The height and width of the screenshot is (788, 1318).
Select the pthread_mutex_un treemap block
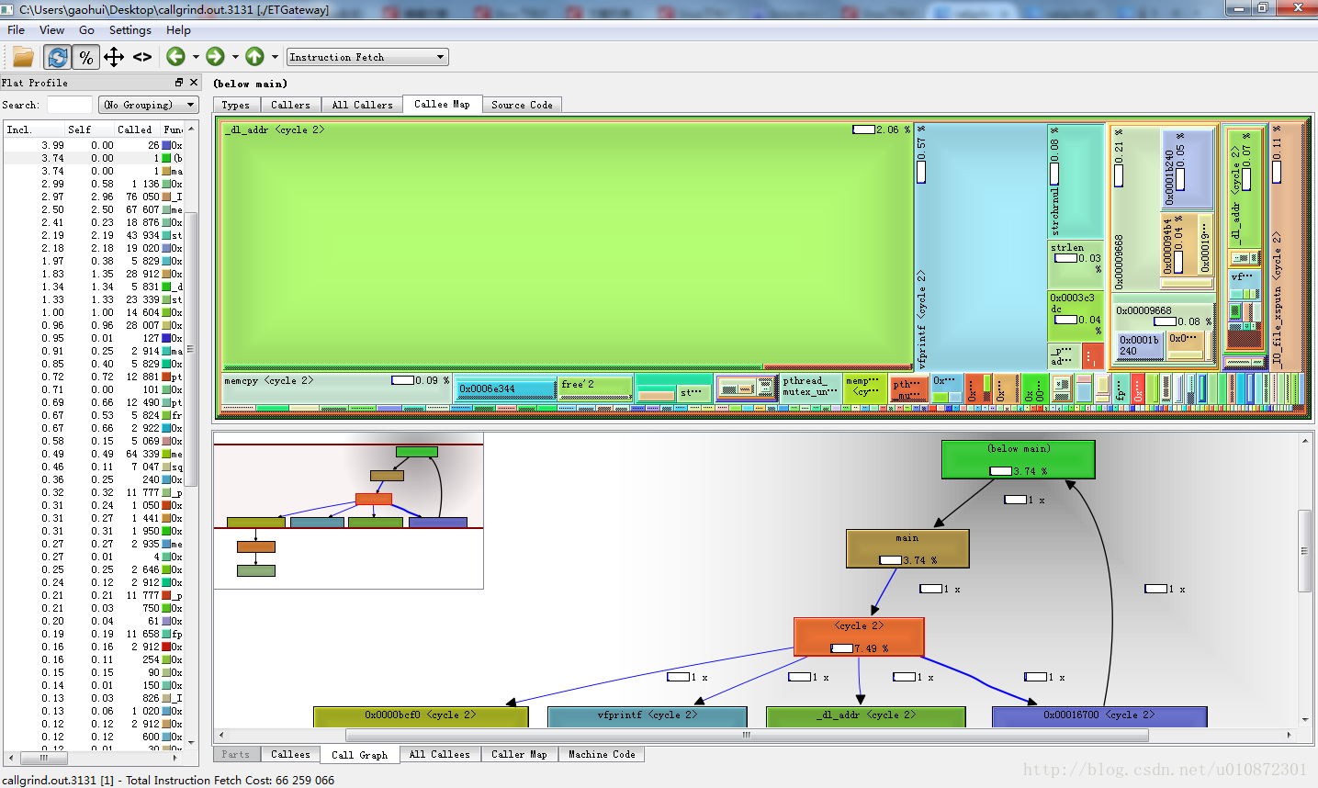pyautogui.click(x=810, y=387)
